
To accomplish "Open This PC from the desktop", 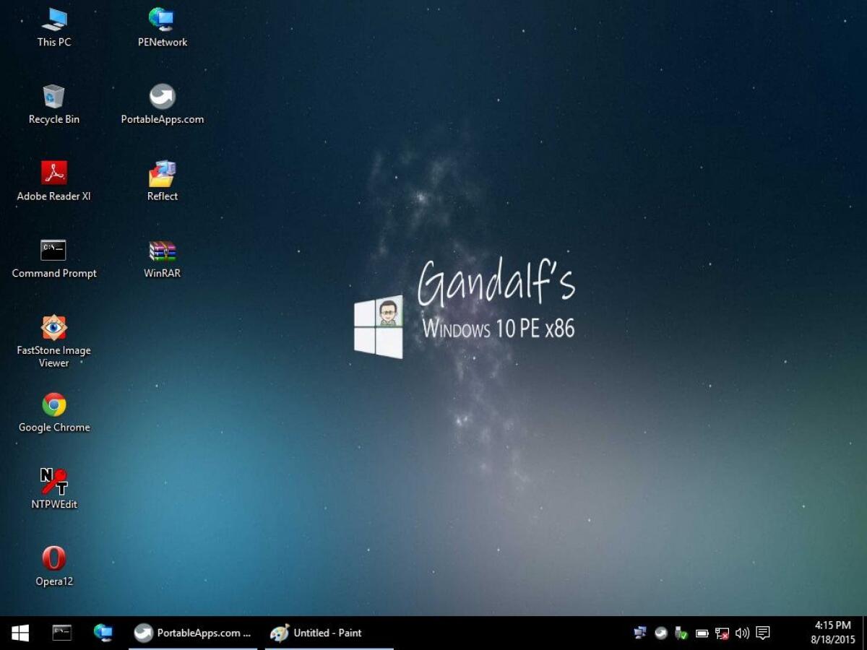I will pyautogui.click(x=53, y=25).
